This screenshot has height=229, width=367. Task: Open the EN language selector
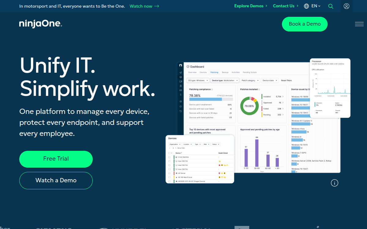click(316, 6)
